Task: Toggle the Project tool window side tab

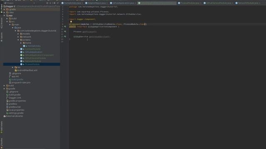Action: (x=2, y=8)
